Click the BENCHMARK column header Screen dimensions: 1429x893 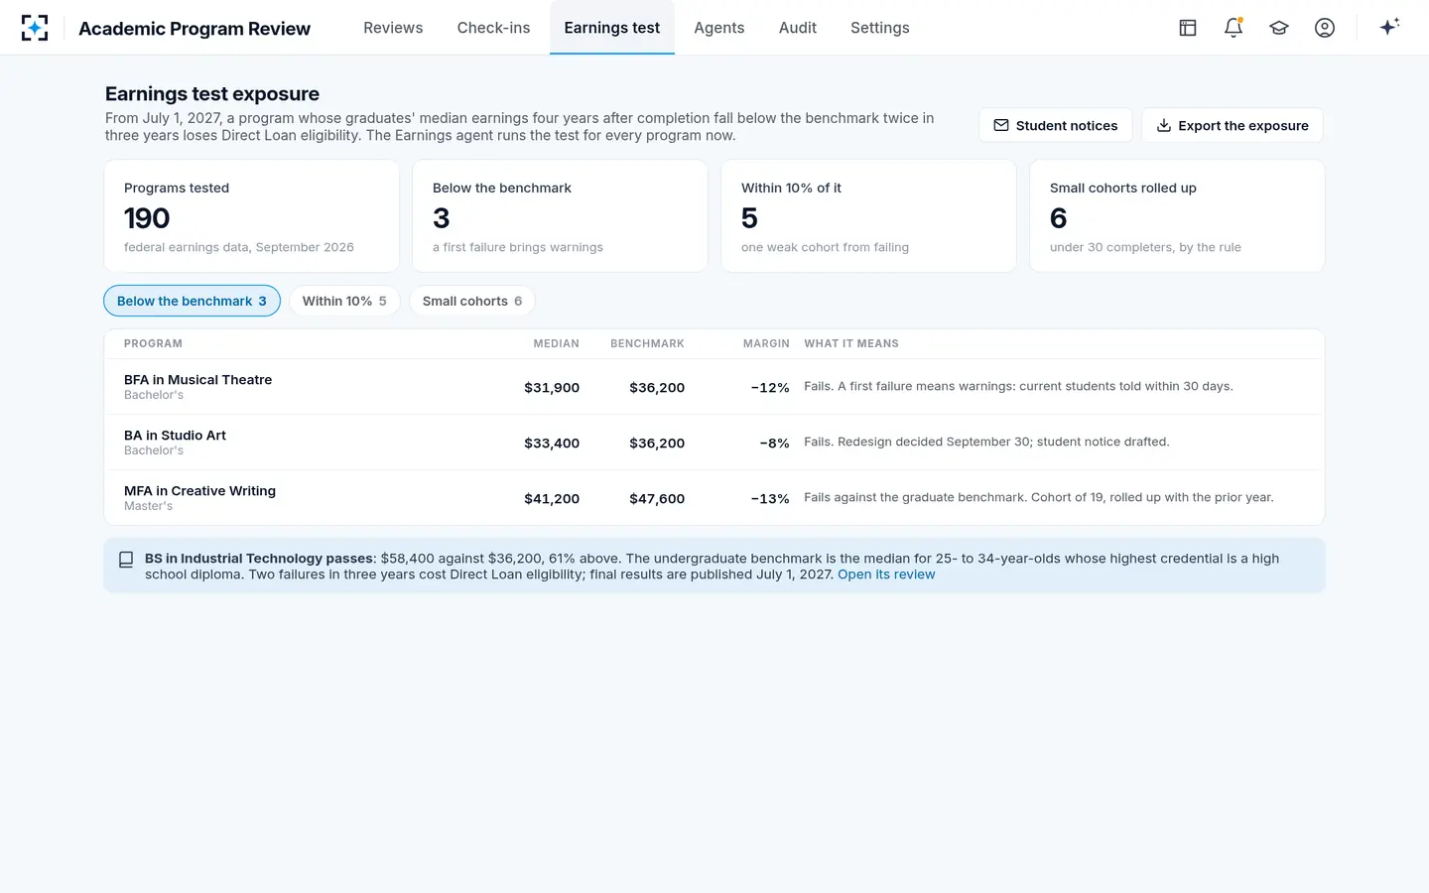point(647,344)
